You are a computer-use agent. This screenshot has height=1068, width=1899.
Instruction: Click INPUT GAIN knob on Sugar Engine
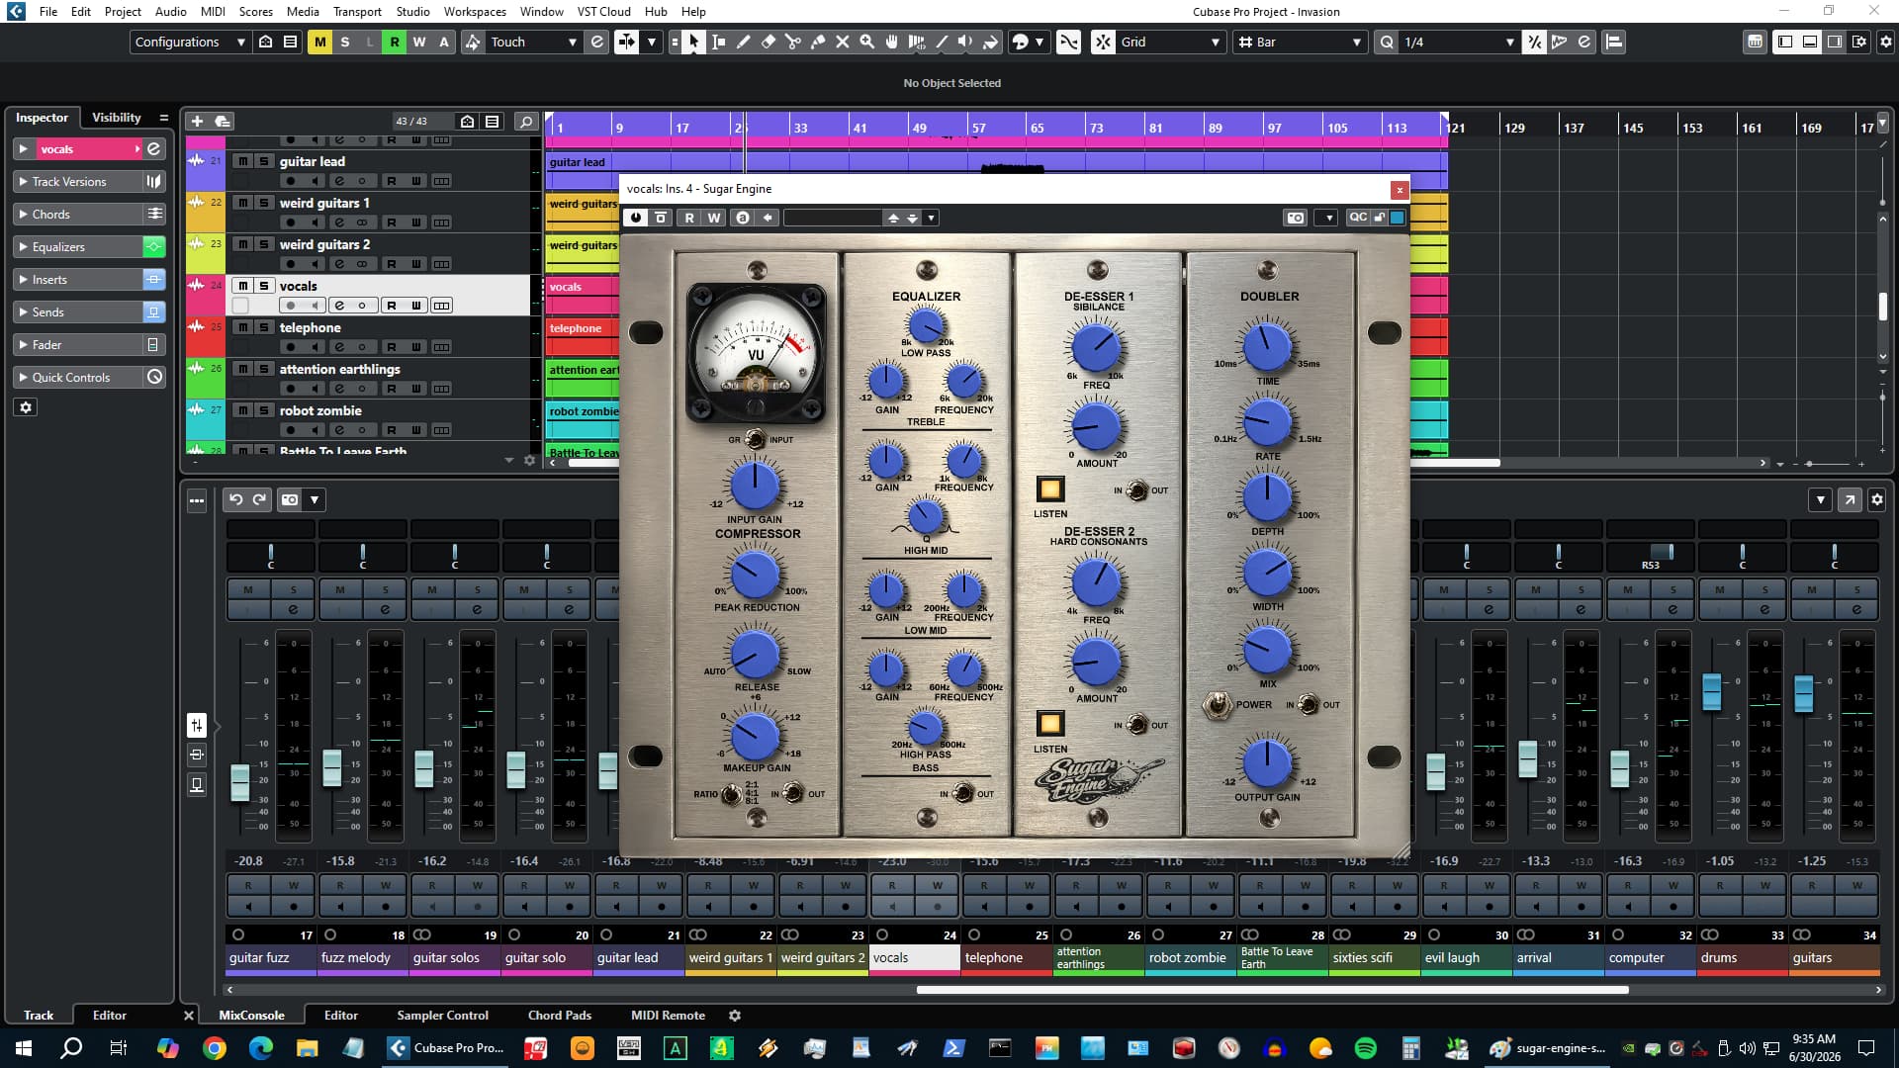coord(754,485)
